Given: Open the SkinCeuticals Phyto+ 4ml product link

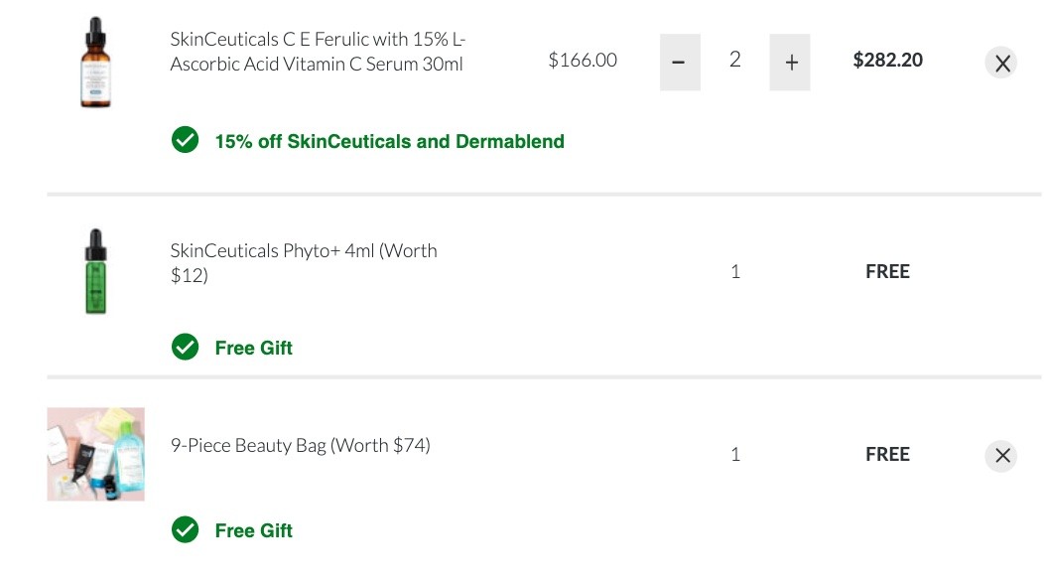Looking at the screenshot, I should pos(302,263).
